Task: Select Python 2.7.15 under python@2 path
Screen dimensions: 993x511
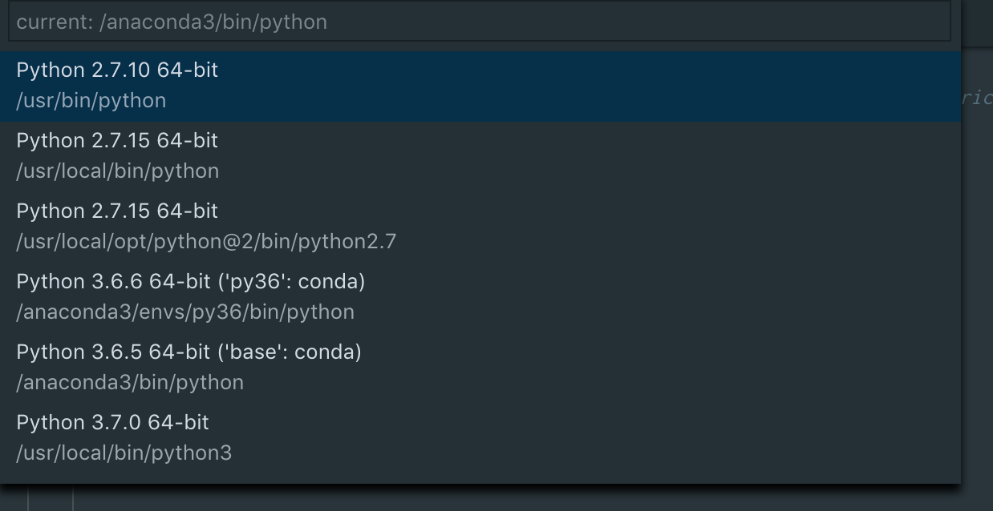Action: (x=117, y=211)
